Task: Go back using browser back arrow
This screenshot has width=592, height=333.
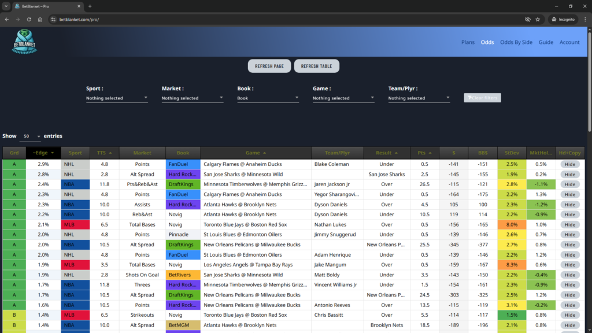Action: pyautogui.click(x=7, y=19)
